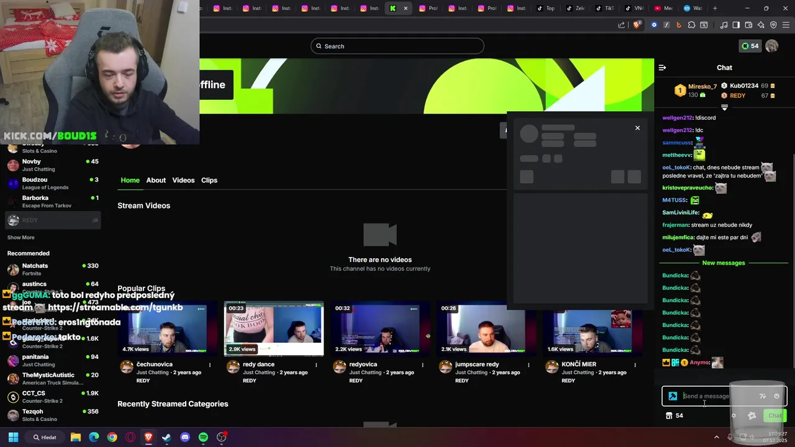Open Tezqoh recommended channel
Screen dimensions: 795x447
pos(53,415)
